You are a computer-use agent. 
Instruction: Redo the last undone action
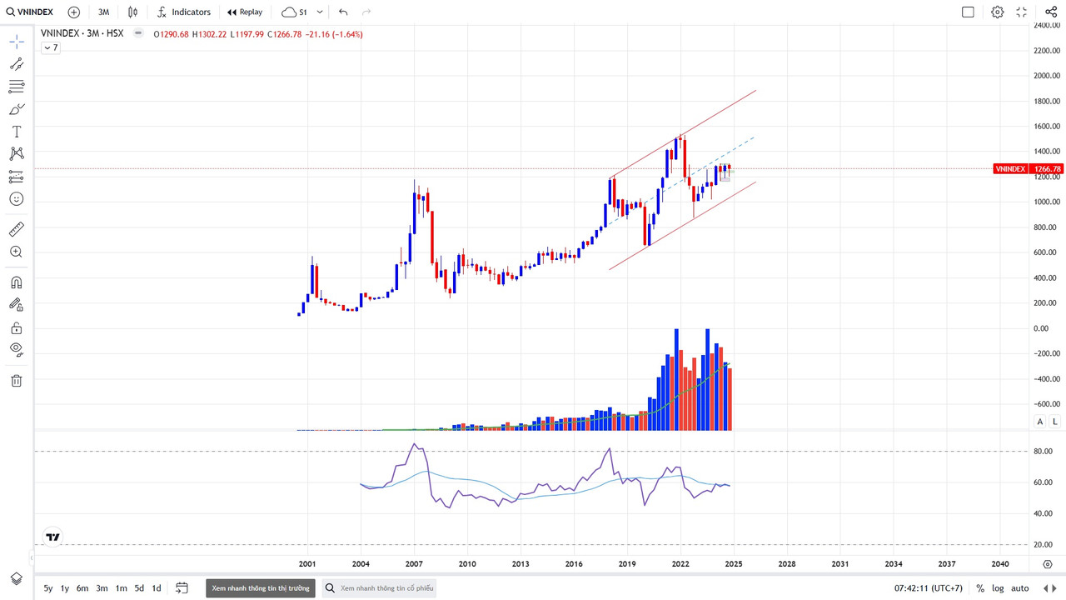click(366, 12)
